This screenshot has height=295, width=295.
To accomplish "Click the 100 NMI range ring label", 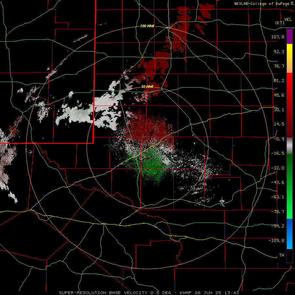I will pyautogui.click(x=147, y=26).
